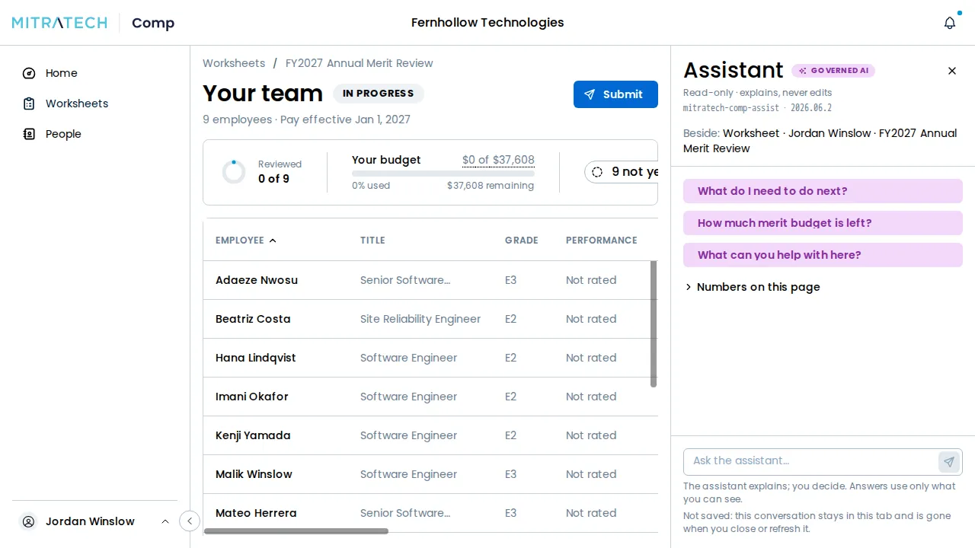Ask "What can you help with here?"
Screen dimensions: 975x548
tap(823, 255)
